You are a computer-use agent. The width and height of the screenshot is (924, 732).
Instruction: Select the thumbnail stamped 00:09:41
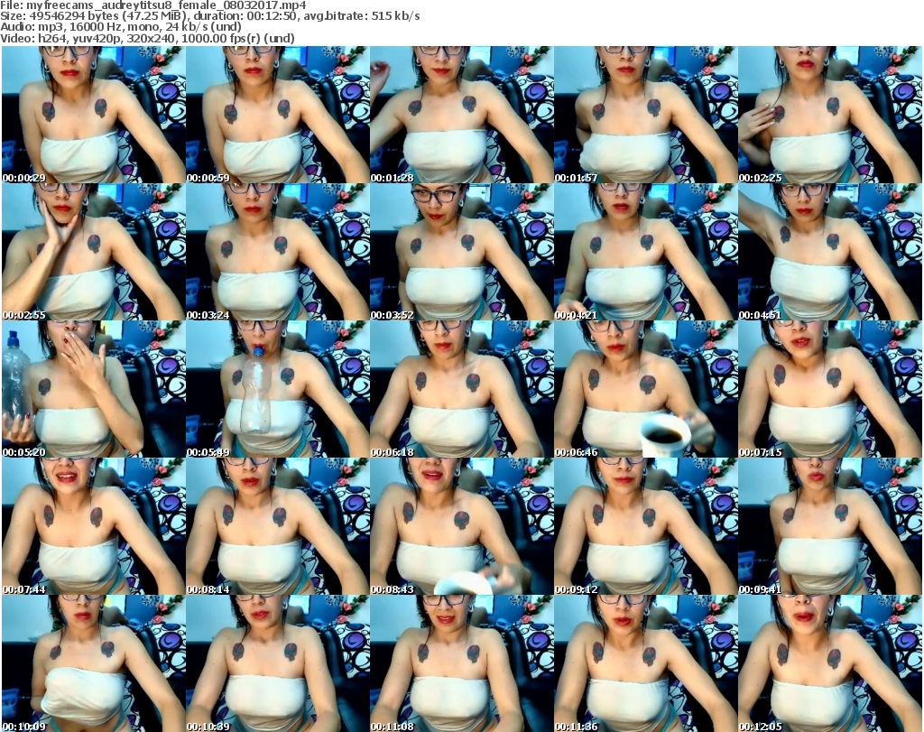pyautogui.click(x=830, y=526)
